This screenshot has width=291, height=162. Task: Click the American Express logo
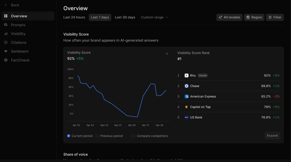(187, 96)
